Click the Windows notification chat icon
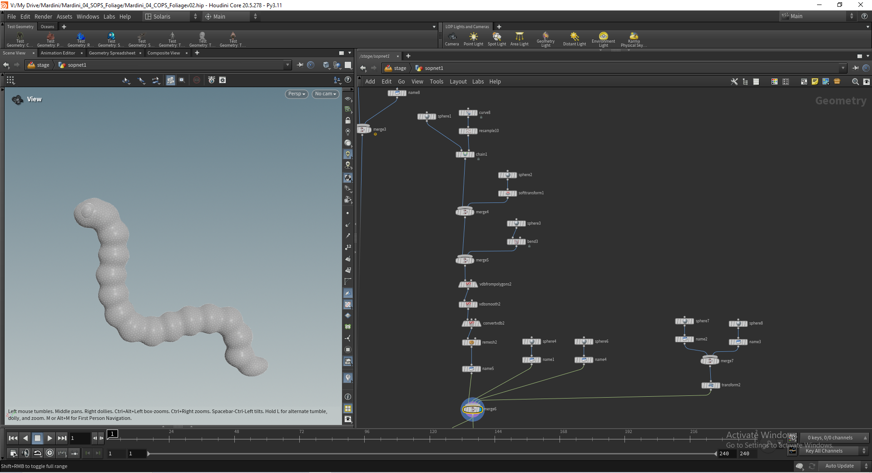Viewport: 872px width, 473px height. coord(799,466)
